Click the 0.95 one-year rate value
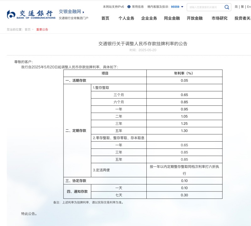 pyautogui.click(x=184, y=109)
